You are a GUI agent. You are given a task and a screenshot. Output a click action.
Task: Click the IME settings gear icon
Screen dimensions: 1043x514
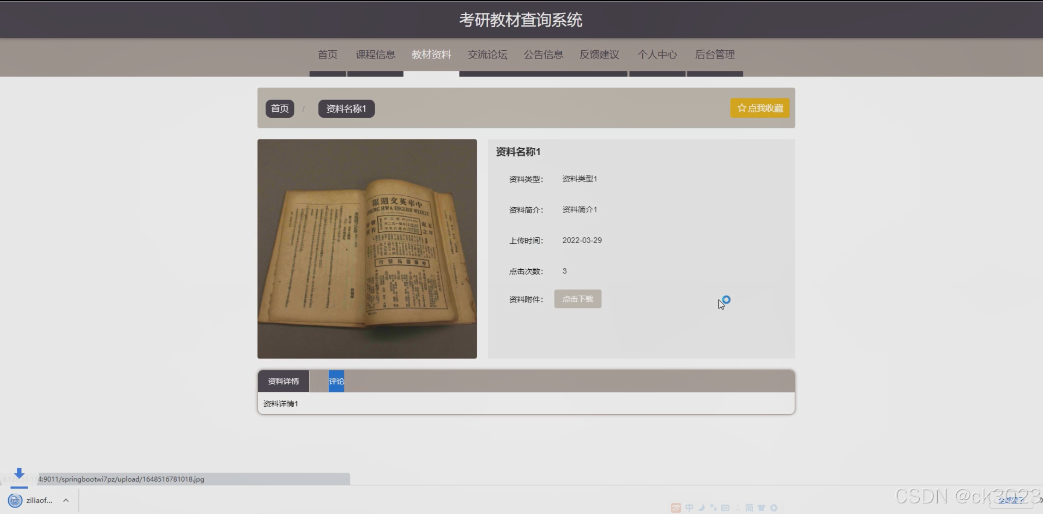click(x=774, y=508)
